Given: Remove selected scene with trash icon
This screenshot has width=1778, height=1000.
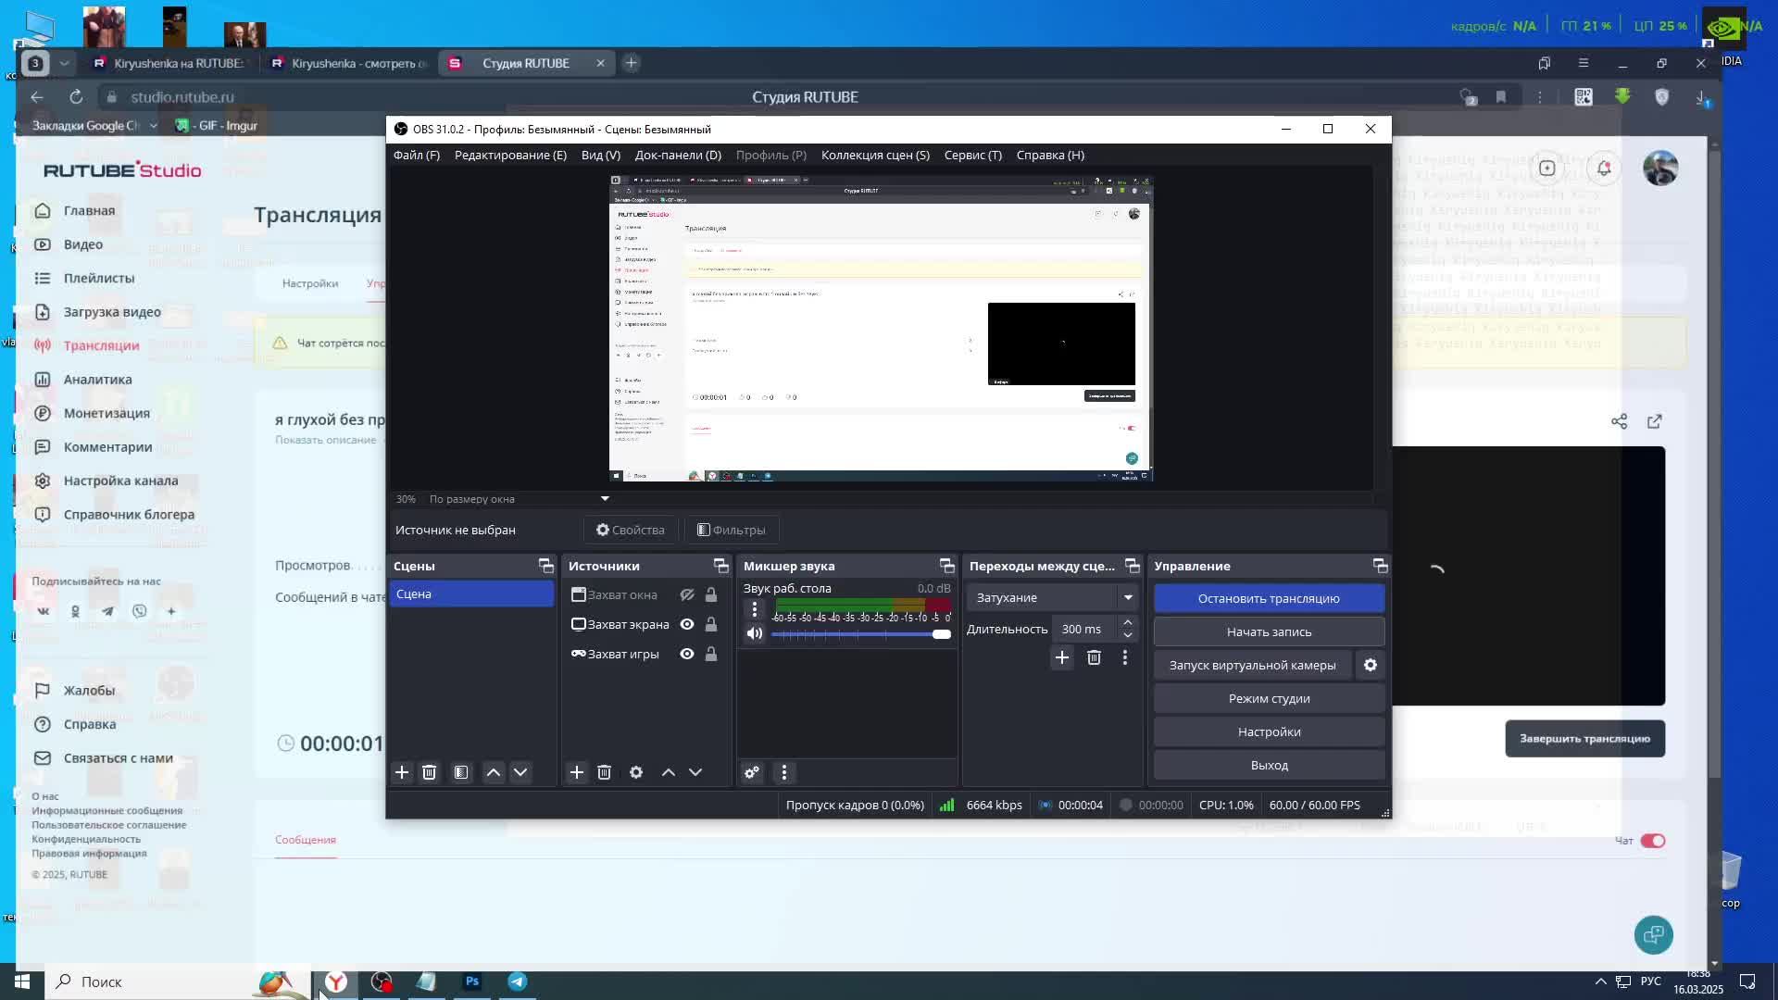Looking at the screenshot, I should pyautogui.click(x=429, y=772).
